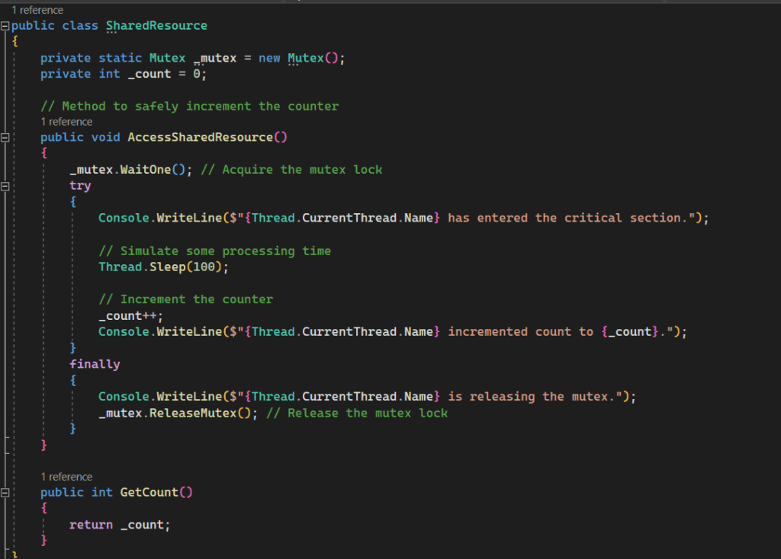Click the _mutex field declaration
This screenshot has height=559, width=781.
click(x=216, y=57)
